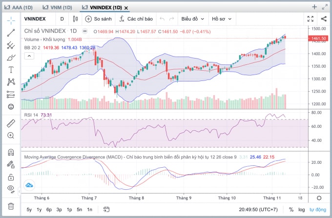Toggle visibility button beside Chỉ số VNINDEX title
Screen dimensions: 332x218
(84, 31)
